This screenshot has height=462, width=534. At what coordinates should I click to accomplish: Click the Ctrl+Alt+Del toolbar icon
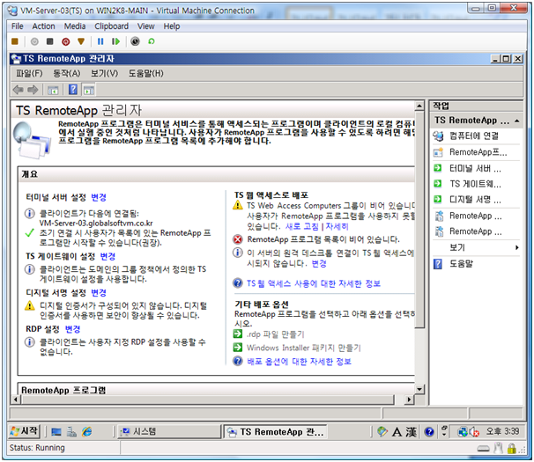(x=15, y=41)
